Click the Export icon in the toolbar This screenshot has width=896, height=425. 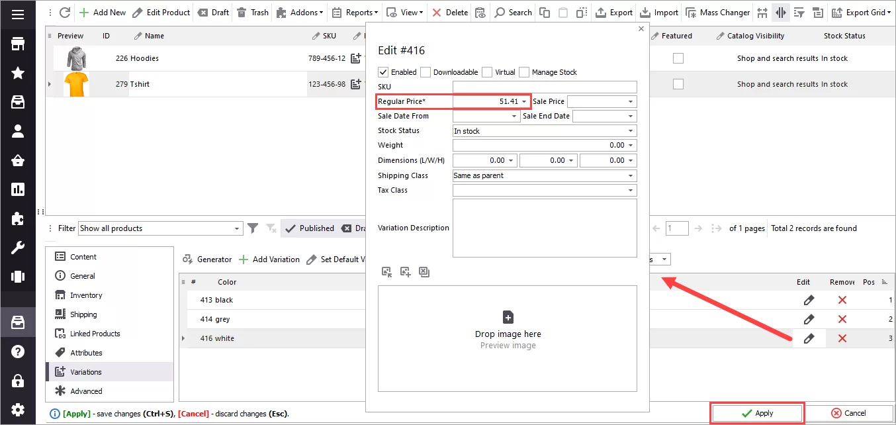613,12
